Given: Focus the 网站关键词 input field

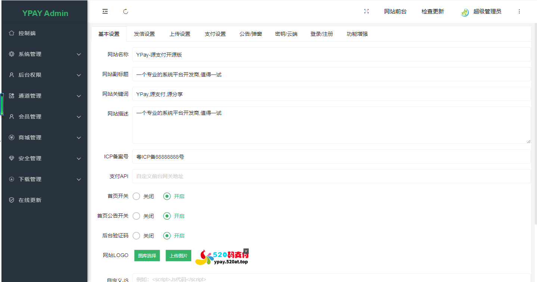Looking at the screenshot, I should (332, 94).
